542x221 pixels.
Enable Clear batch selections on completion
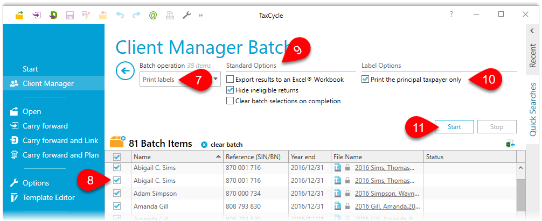pyautogui.click(x=230, y=101)
